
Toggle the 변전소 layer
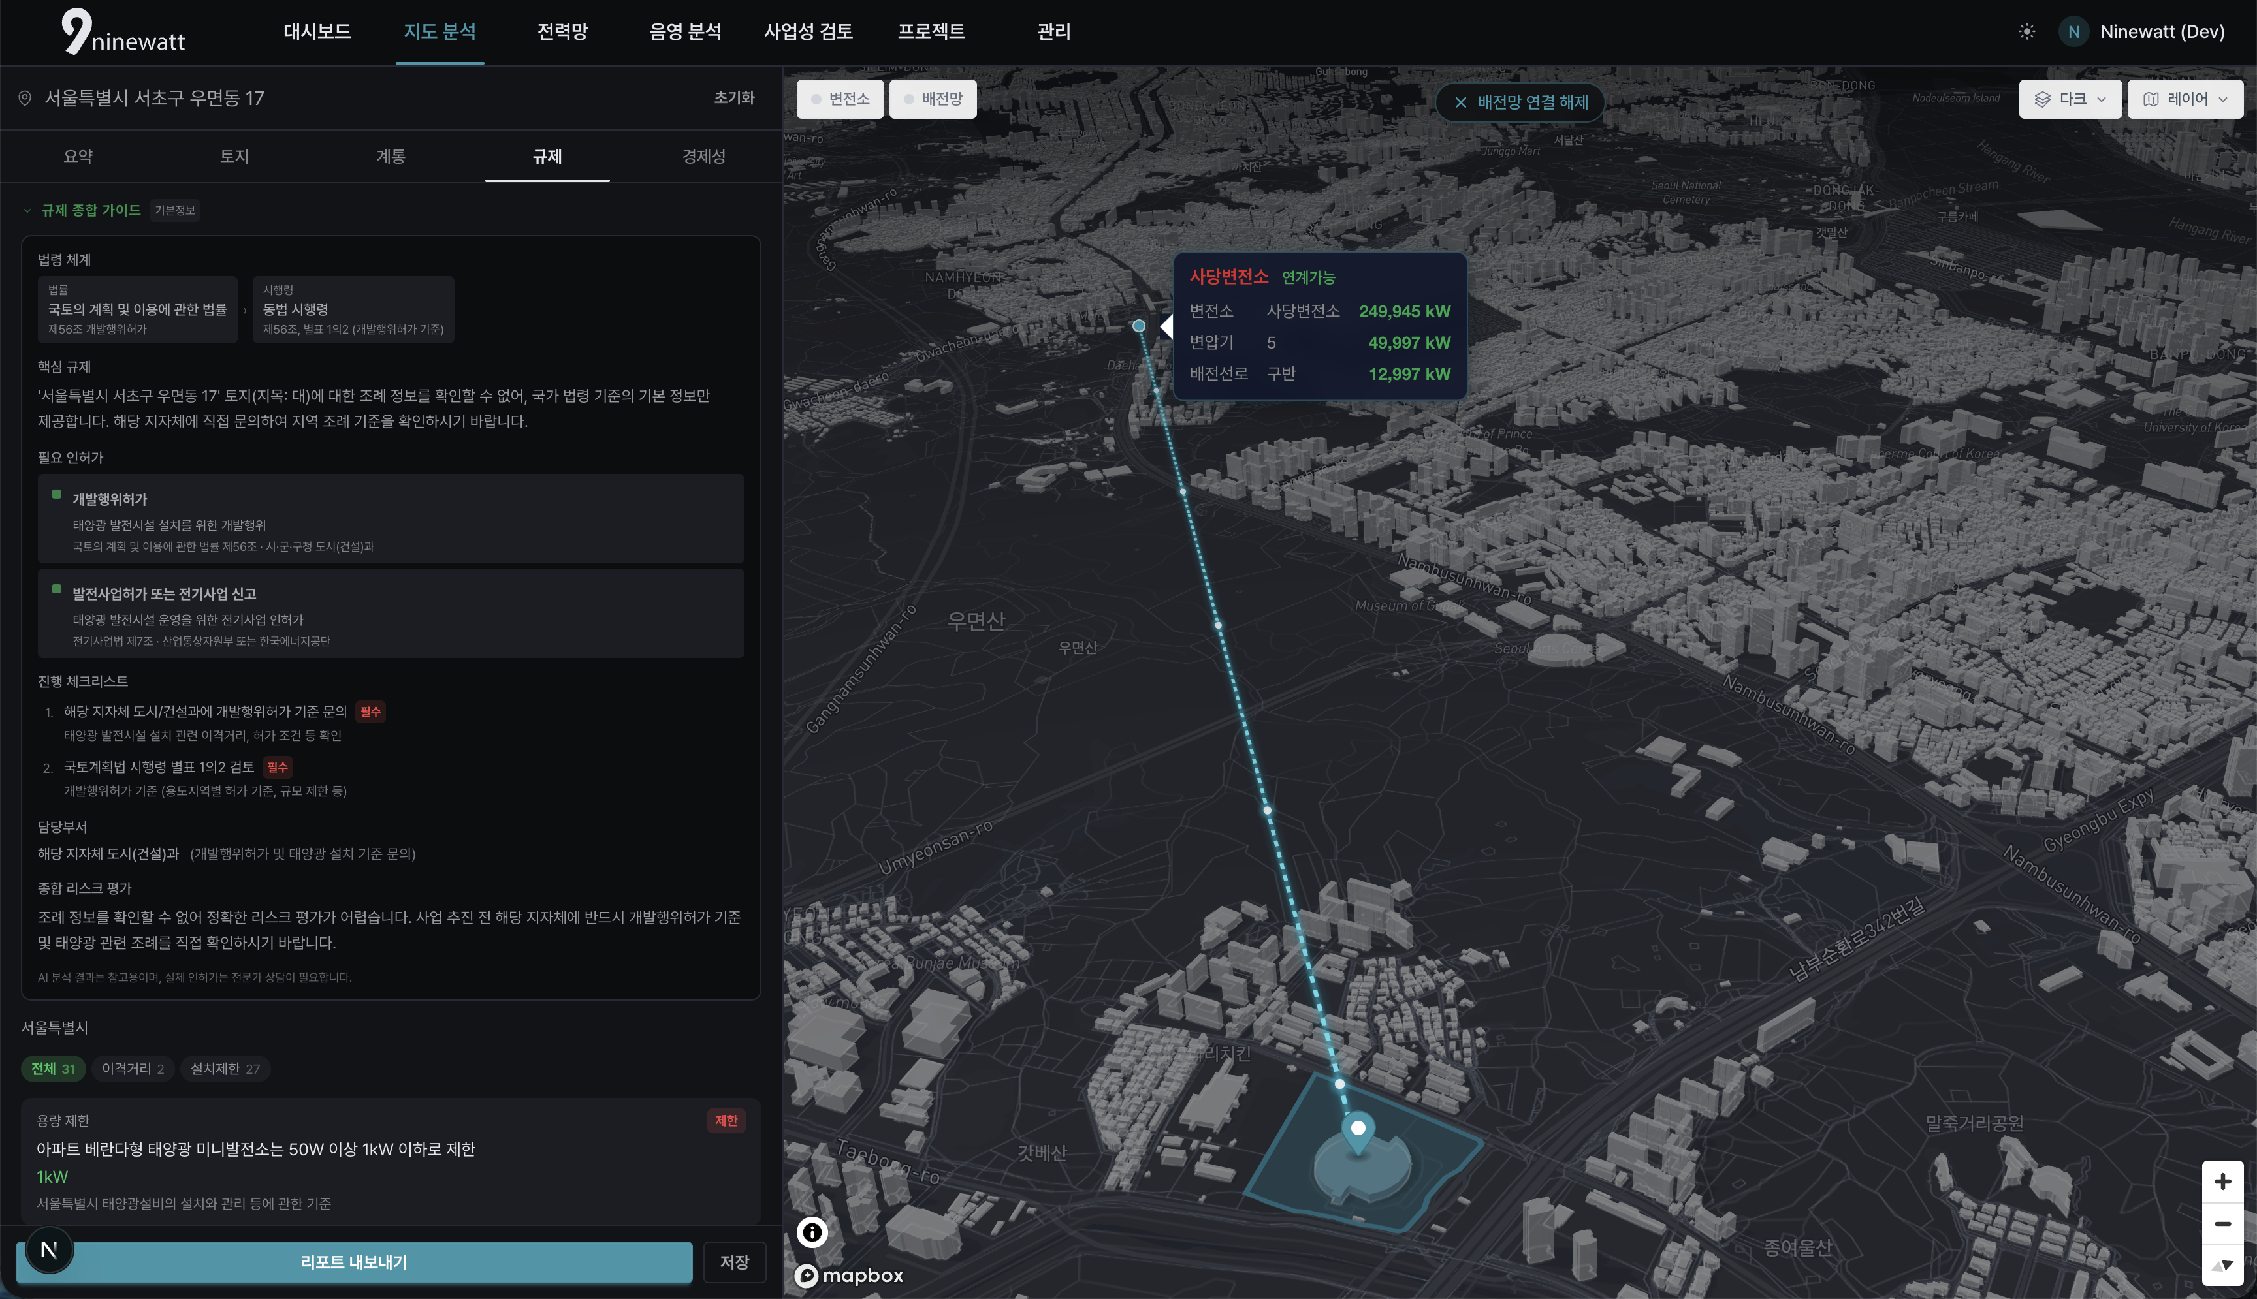click(840, 99)
